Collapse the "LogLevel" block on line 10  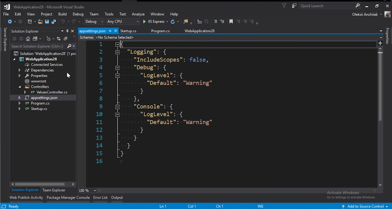click(117, 114)
